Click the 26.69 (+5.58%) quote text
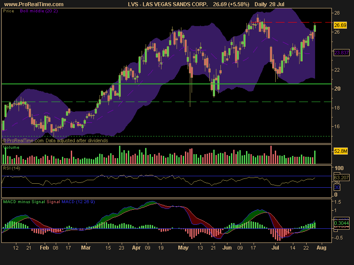 [x=231, y=4]
